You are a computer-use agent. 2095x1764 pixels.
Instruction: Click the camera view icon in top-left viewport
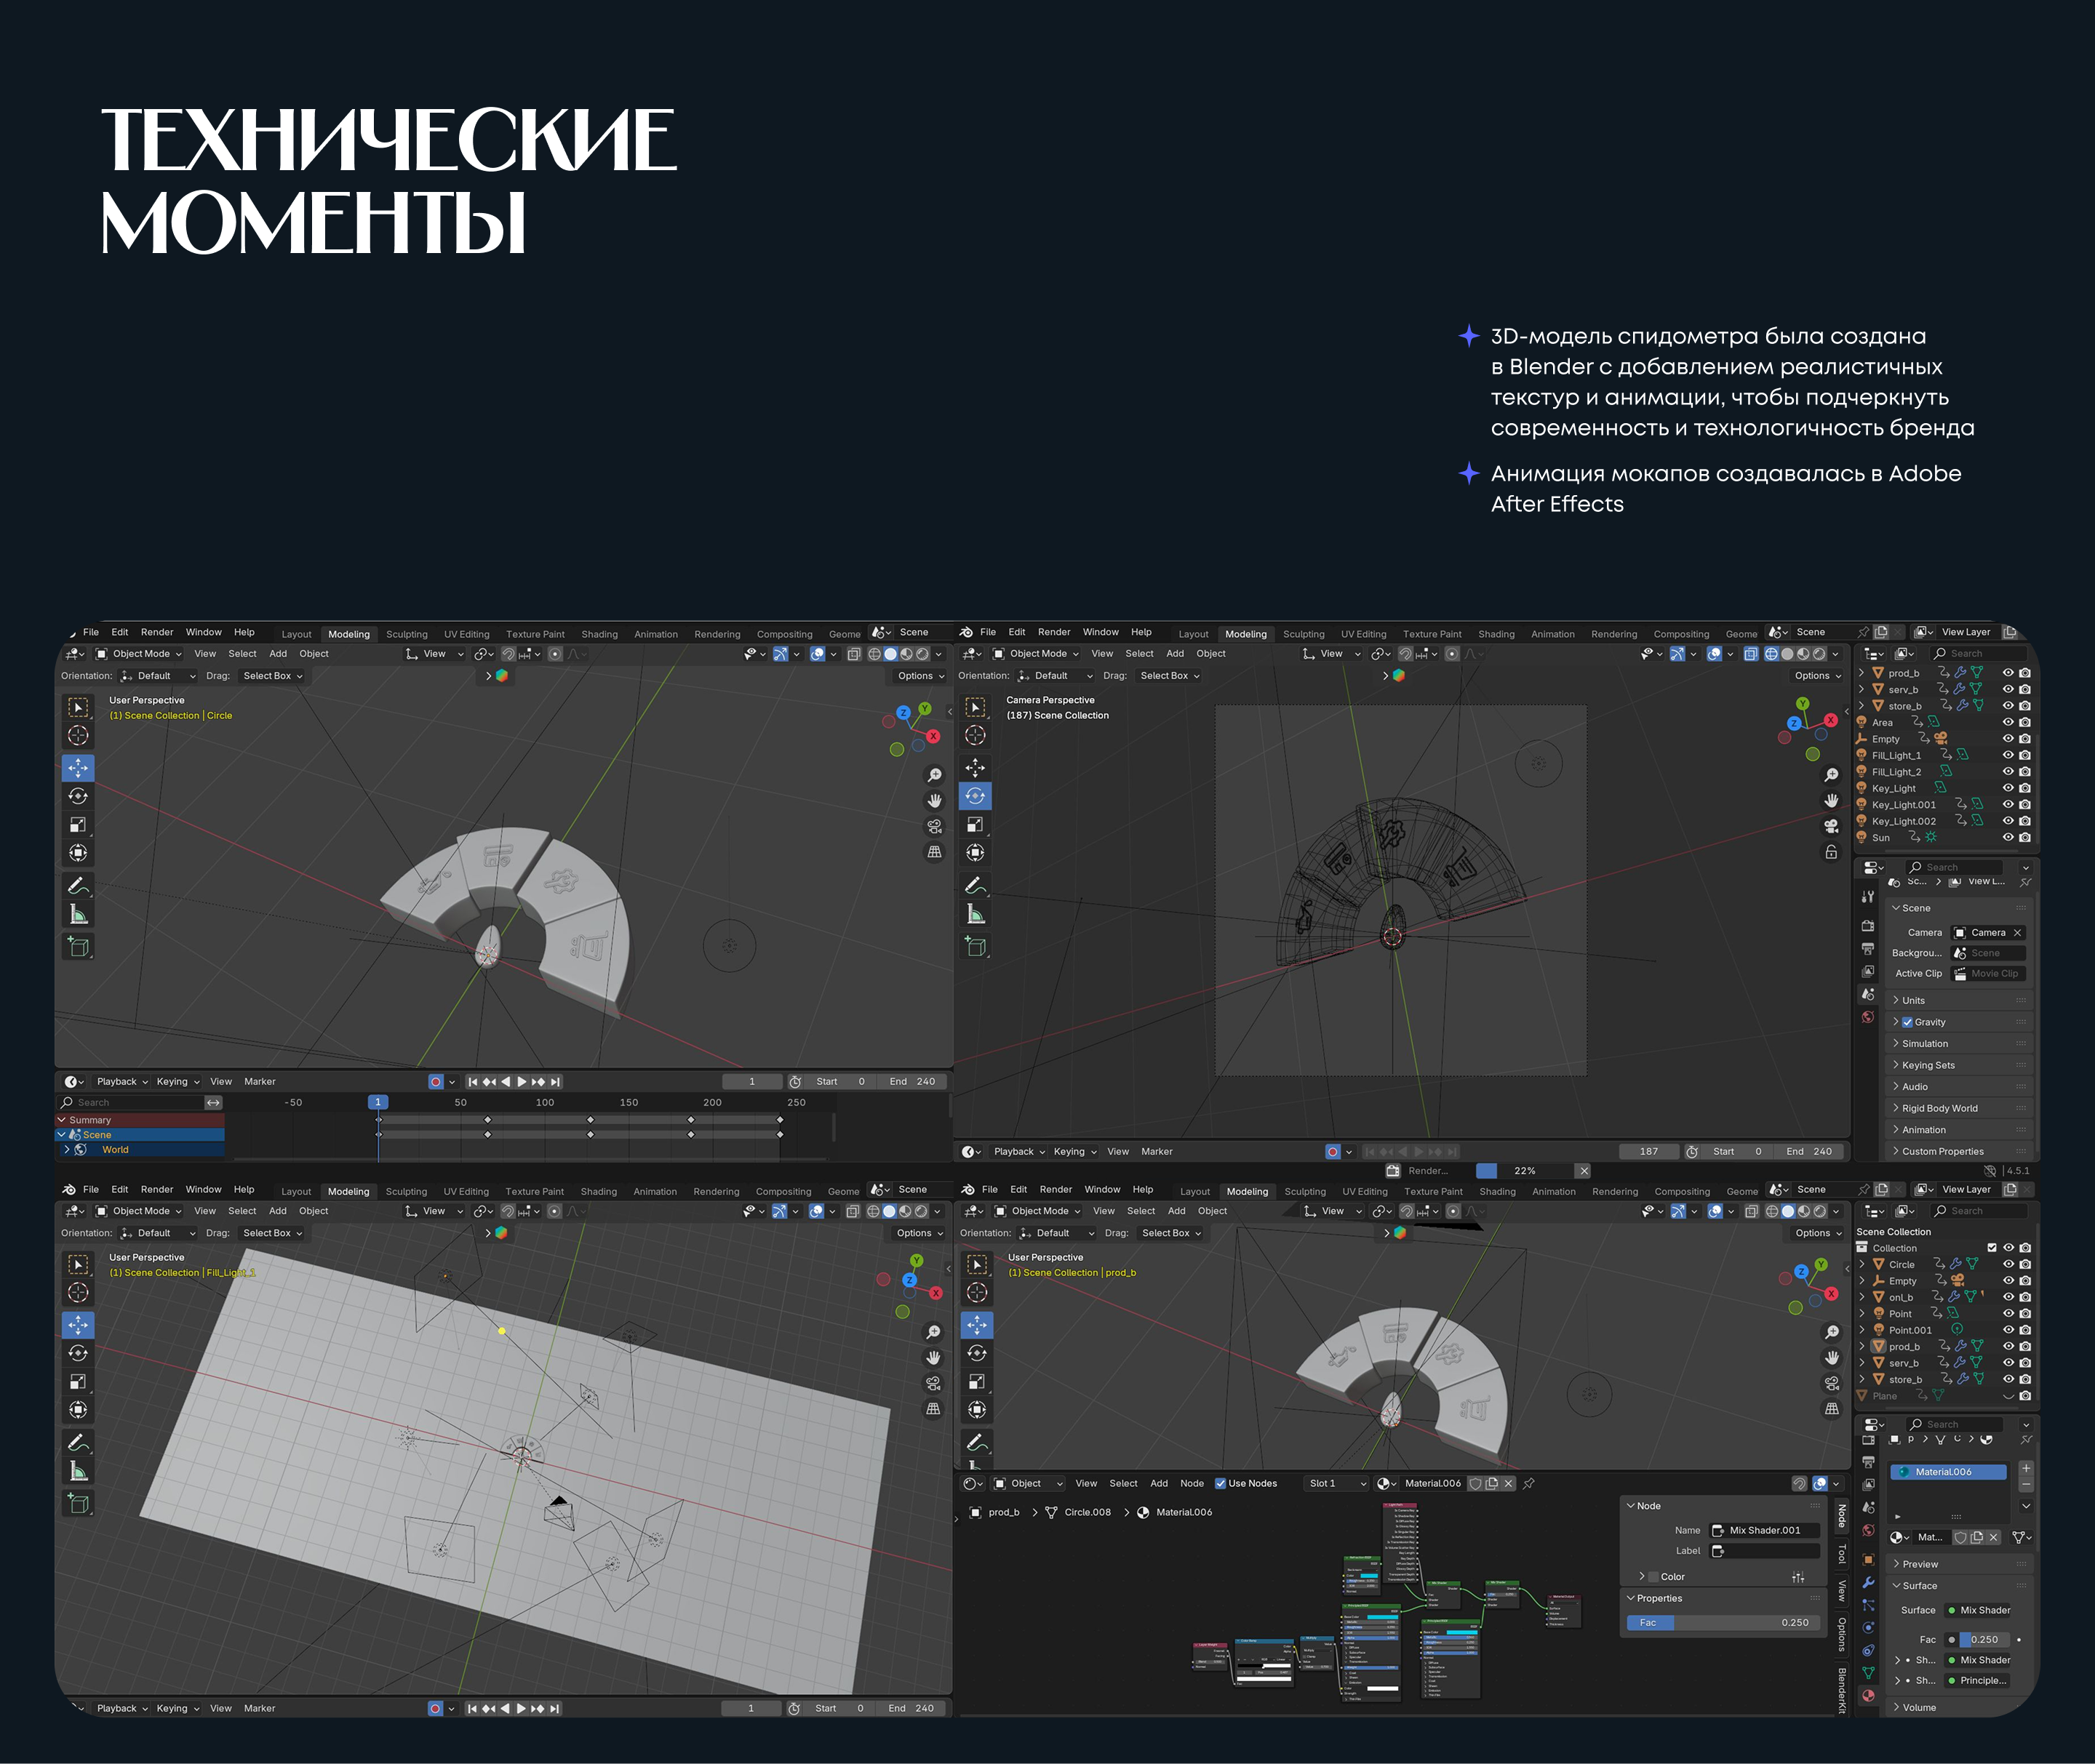(933, 826)
